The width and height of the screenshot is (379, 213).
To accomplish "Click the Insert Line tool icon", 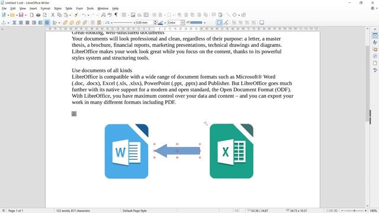I will pyautogui.click(x=228, y=15).
